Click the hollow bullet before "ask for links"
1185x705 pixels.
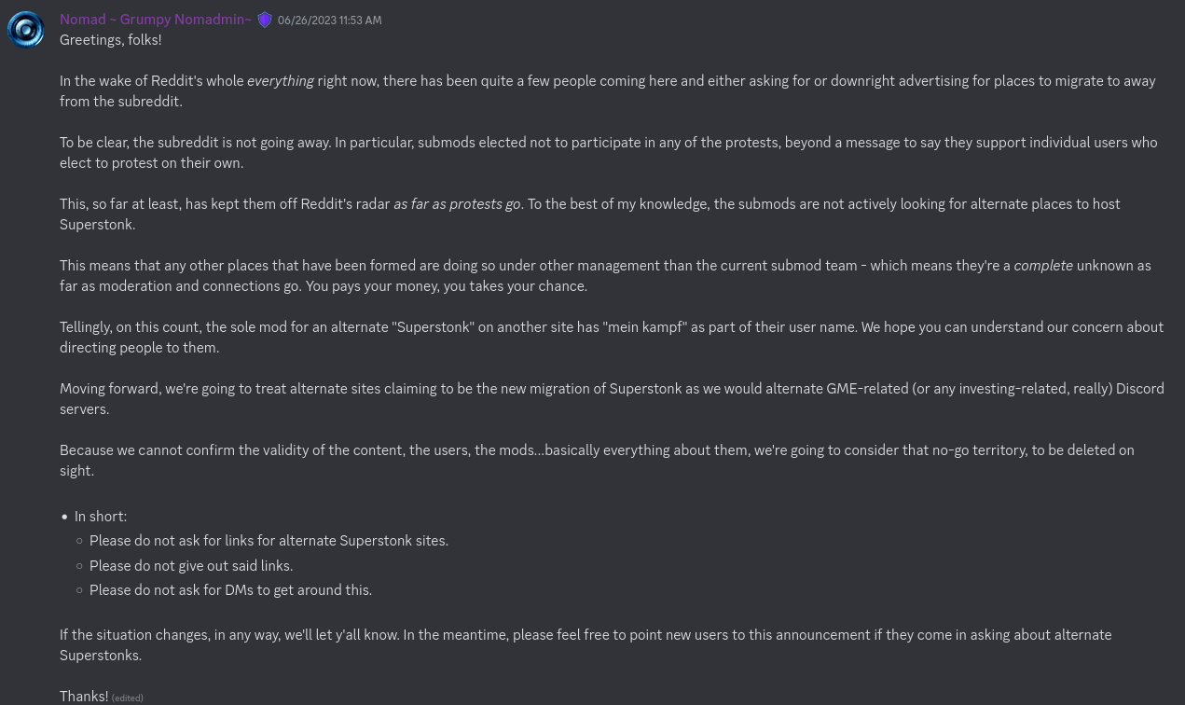(79, 541)
